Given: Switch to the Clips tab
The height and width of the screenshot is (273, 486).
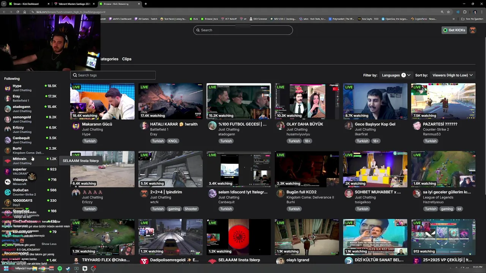Looking at the screenshot, I should point(127,59).
